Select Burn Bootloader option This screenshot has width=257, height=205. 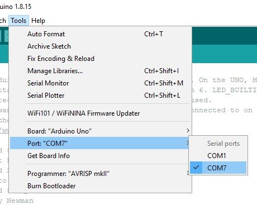click(x=101, y=186)
